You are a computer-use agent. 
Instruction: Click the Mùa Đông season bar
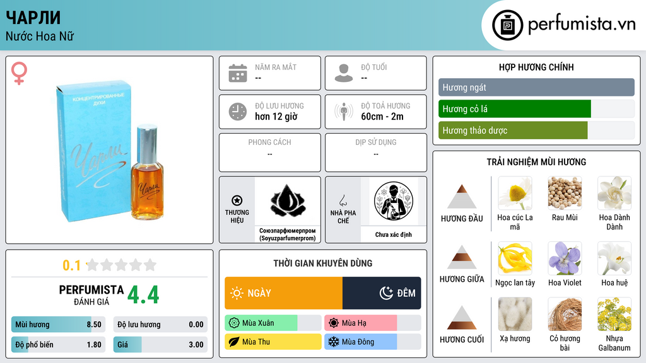[x=373, y=342]
